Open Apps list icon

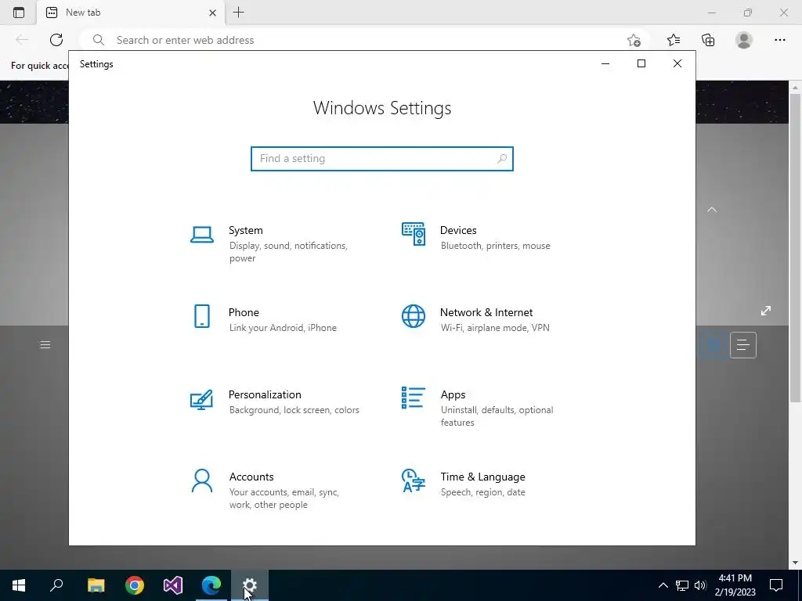coord(414,398)
